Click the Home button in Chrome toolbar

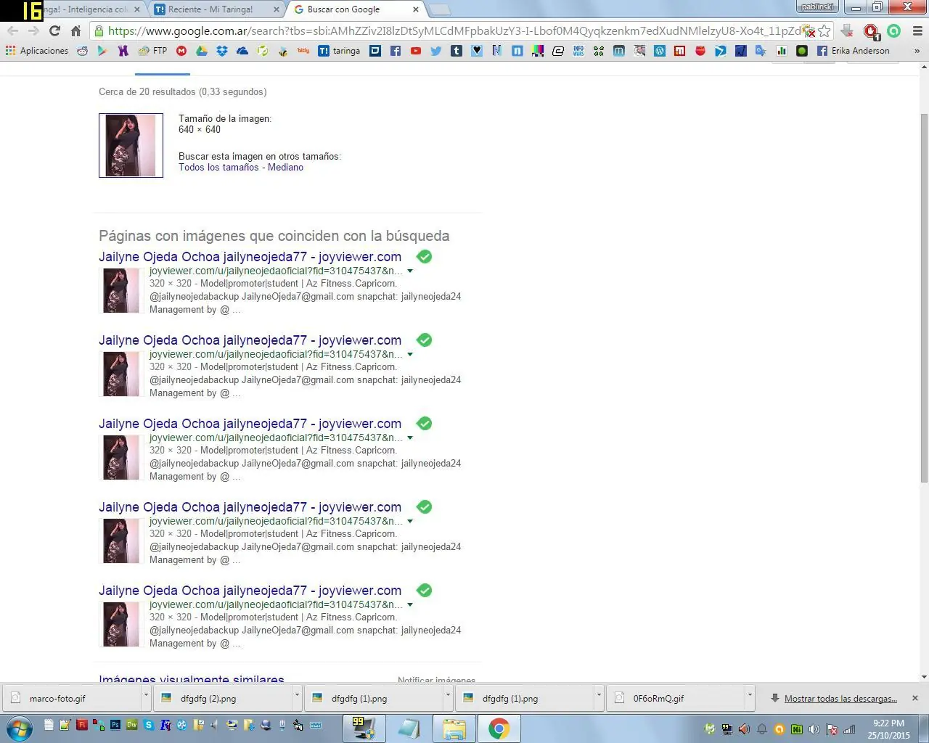(75, 31)
